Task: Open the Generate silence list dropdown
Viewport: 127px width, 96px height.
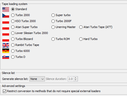Action: pos(37,79)
